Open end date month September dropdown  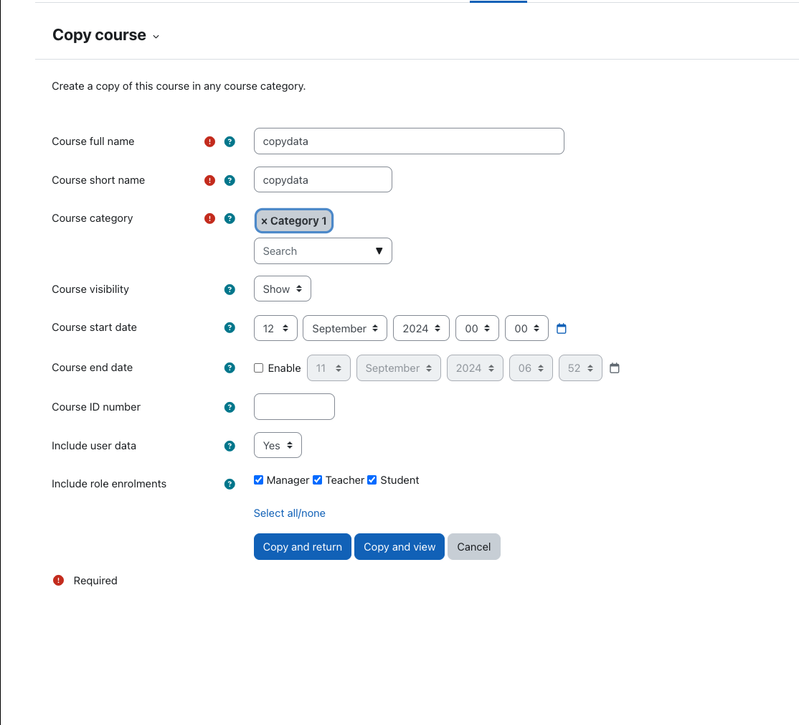[x=399, y=368]
